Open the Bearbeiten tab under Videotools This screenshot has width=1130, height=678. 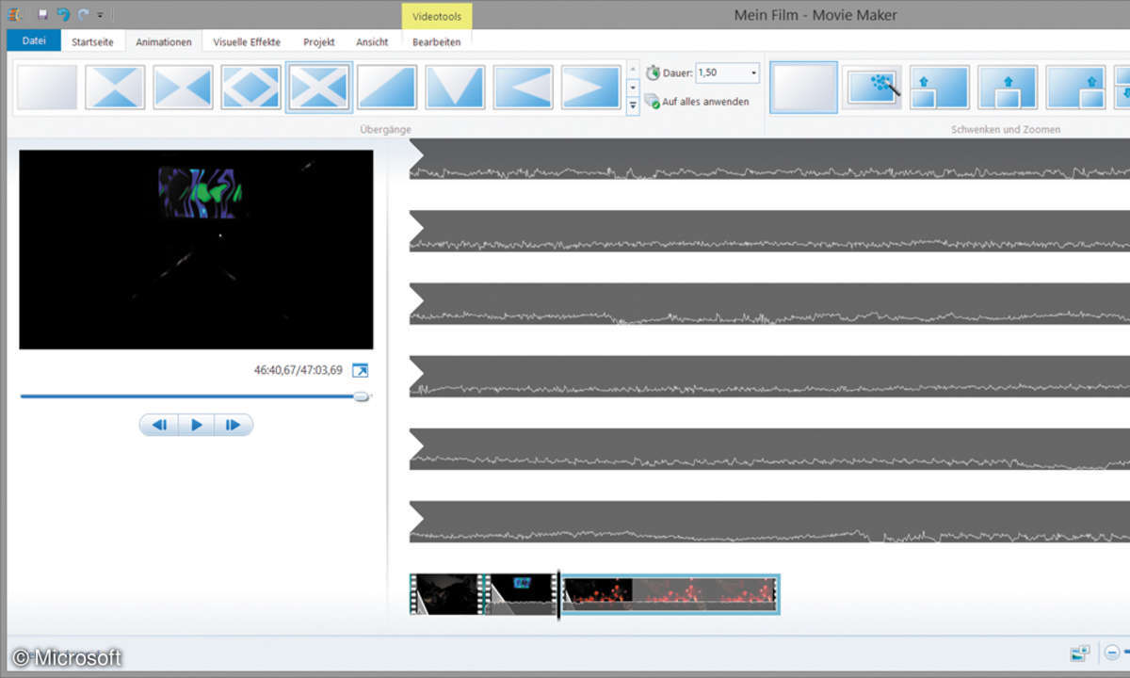pyautogui.click(x=437, y=41)
